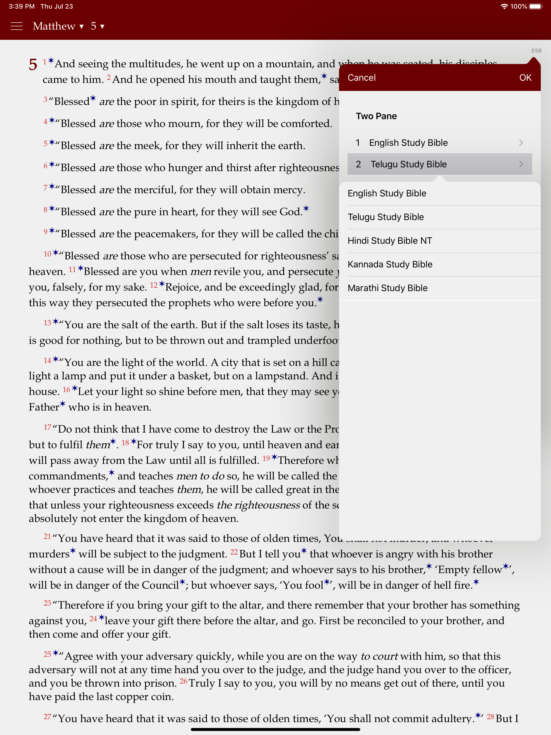Tap verse number 27
Viewport: 551px width, 735px height.
[47, 717]
